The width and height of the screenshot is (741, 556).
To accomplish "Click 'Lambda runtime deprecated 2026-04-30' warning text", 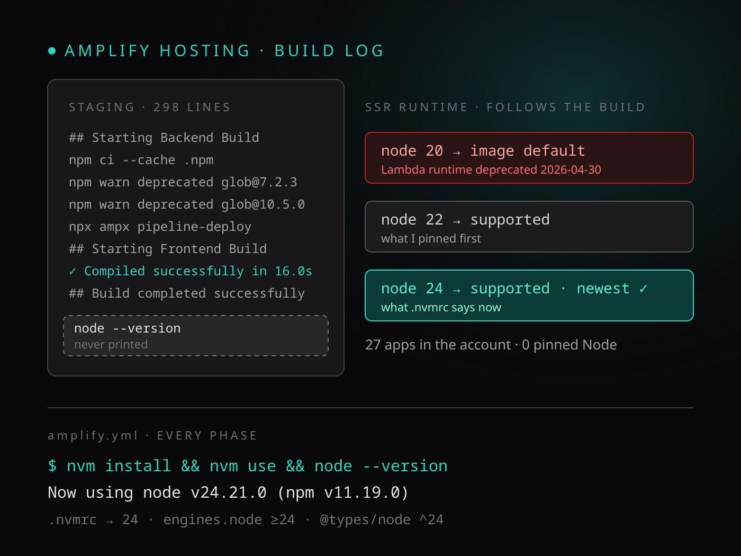I will (491, 170).
